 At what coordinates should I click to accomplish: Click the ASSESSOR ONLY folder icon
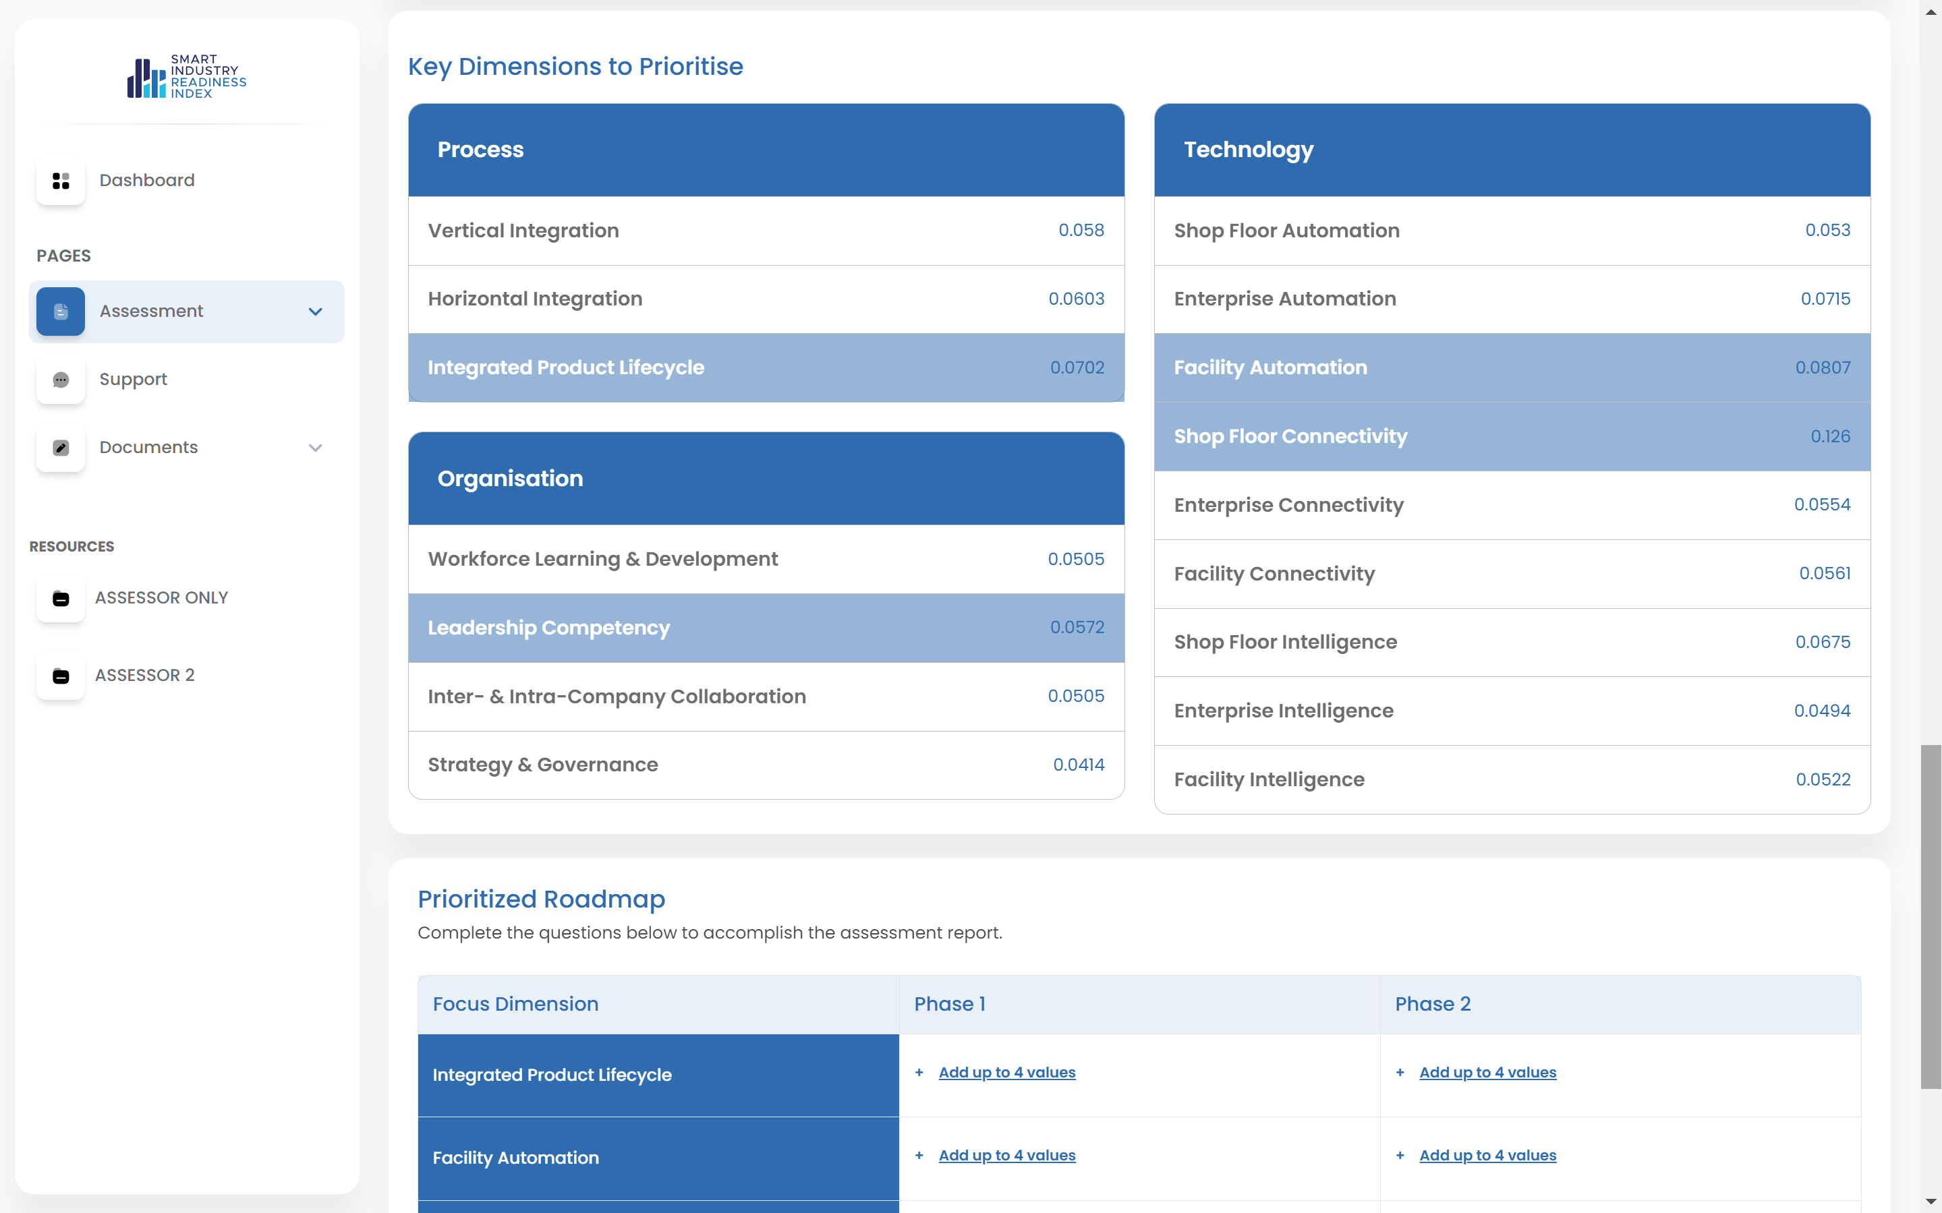(60, 599)
